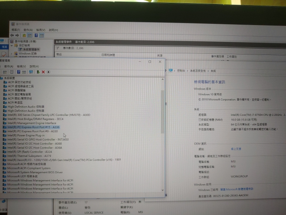Image resolution: width=286 pixels, height=215 pixels.
Task: Click the properties sheet icon in Device Manager toolbar
Action: 12,72
